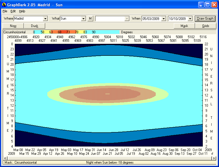Open the Edit menu

[x=13, y=11]
